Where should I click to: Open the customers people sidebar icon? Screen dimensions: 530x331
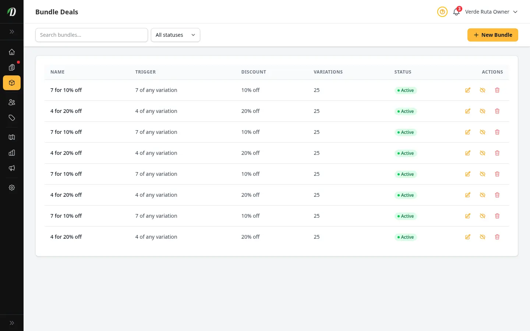(12, 102)
